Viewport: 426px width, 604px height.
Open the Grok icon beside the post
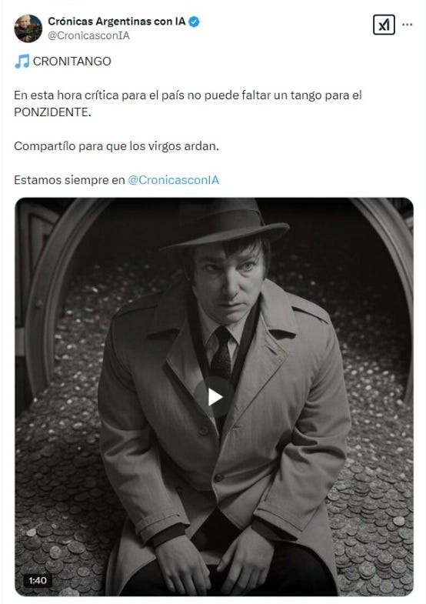pyautogui.click(x=384, y=25)
